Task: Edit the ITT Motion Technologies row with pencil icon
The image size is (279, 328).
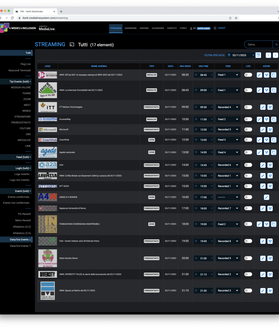Action: tap(263, 107)
